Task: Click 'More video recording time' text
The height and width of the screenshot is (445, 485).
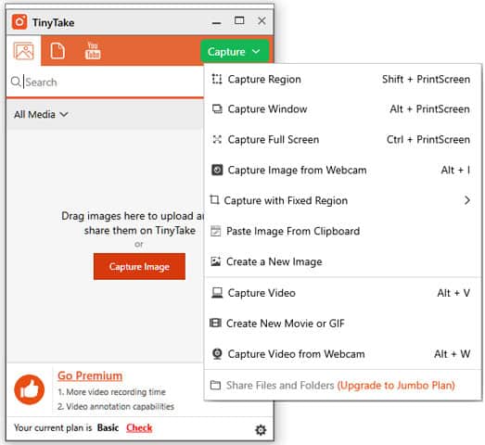Action: click(x=116, y=392)
